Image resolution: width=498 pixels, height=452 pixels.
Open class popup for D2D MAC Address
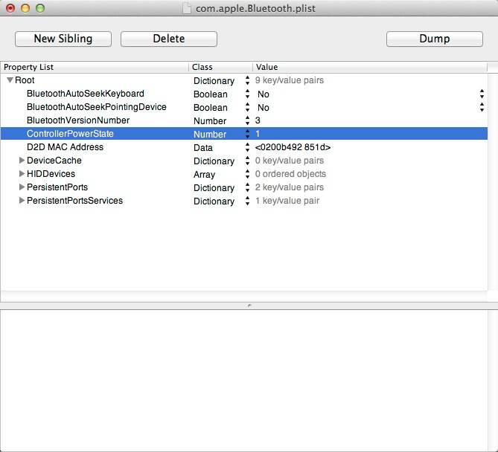(247, 148)
